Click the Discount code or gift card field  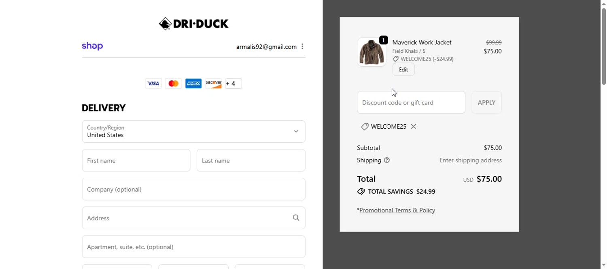pos(411,102)
